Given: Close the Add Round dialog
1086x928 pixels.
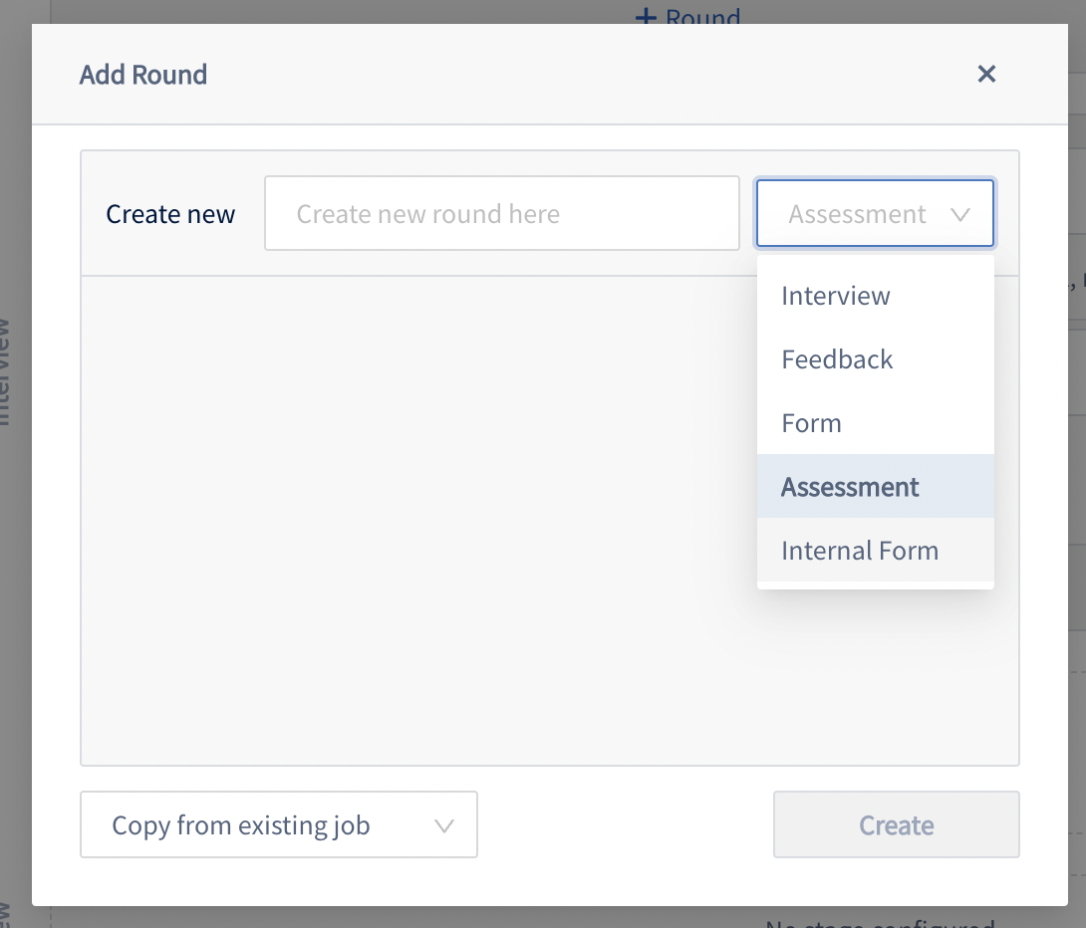Looking at the screenshot, I should pos(986,74).
